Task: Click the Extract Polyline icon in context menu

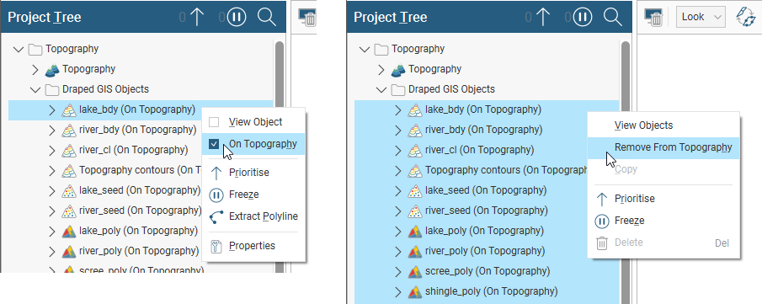Action: click(x=216, y=216)
